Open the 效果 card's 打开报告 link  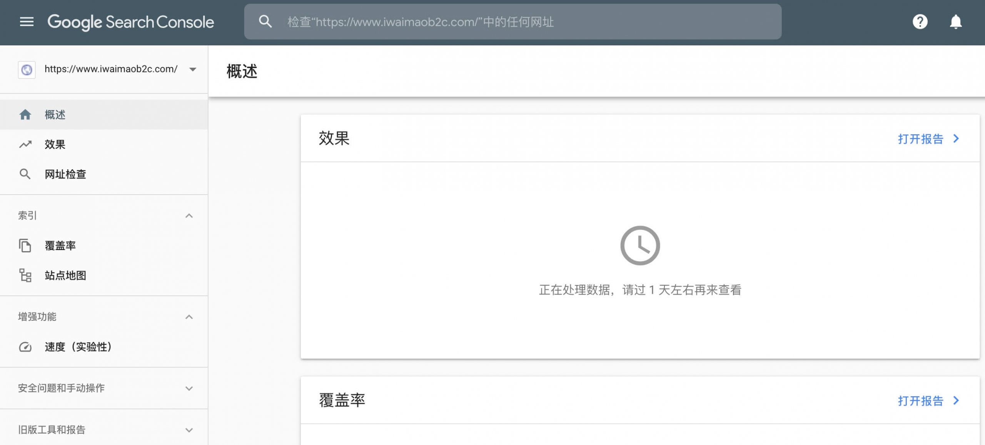(x=921, y=139)
